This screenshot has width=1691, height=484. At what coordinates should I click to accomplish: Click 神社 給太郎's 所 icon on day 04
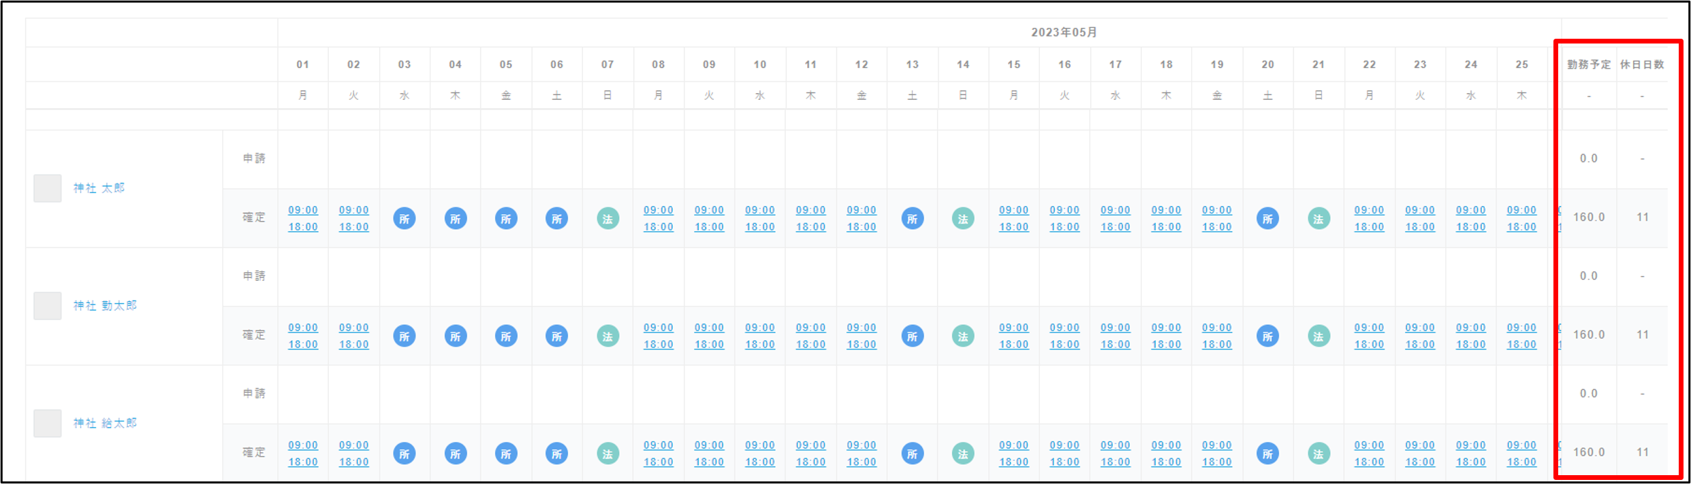456,454
